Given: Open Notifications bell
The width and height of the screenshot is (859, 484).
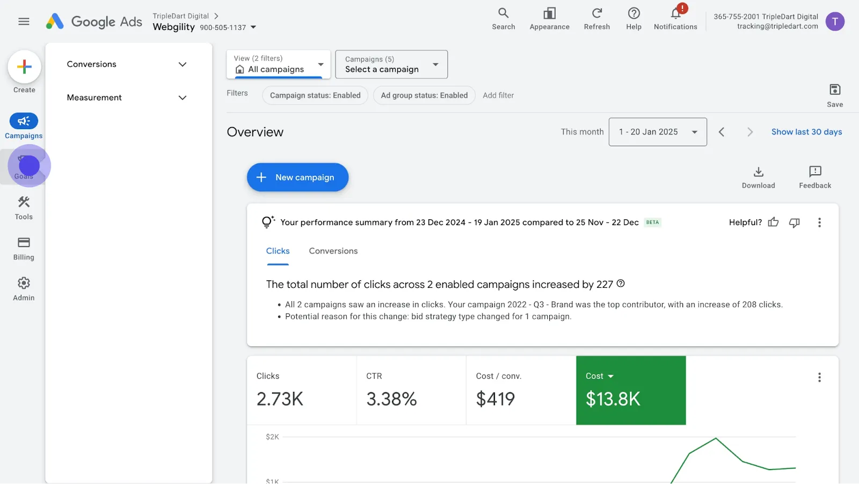Looking at the screenshot, I should 675,19.
